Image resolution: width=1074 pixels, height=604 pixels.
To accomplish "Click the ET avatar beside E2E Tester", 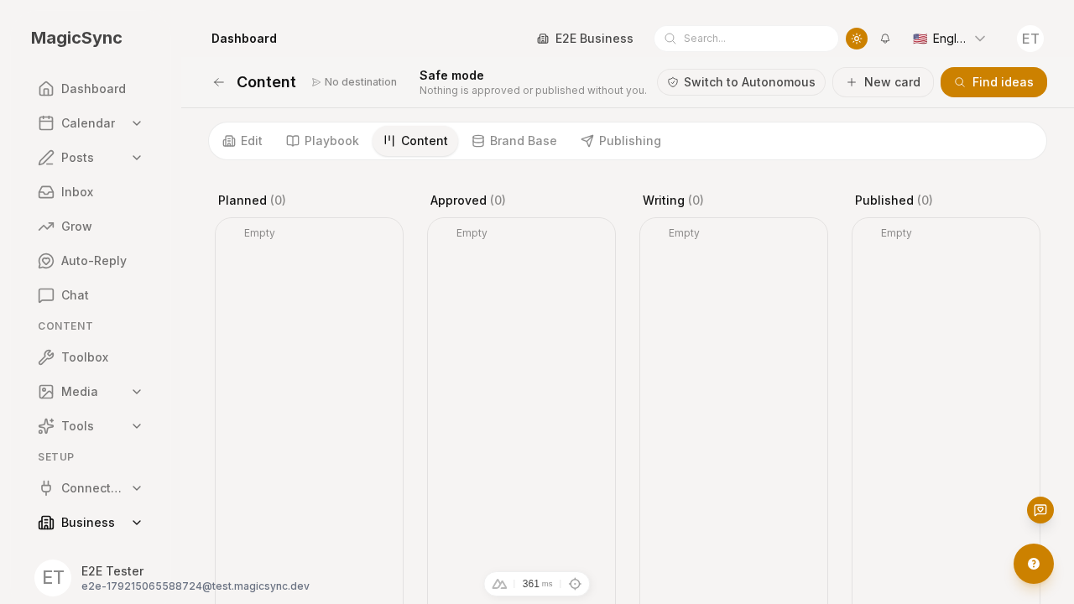I will [x=53, y=578].
